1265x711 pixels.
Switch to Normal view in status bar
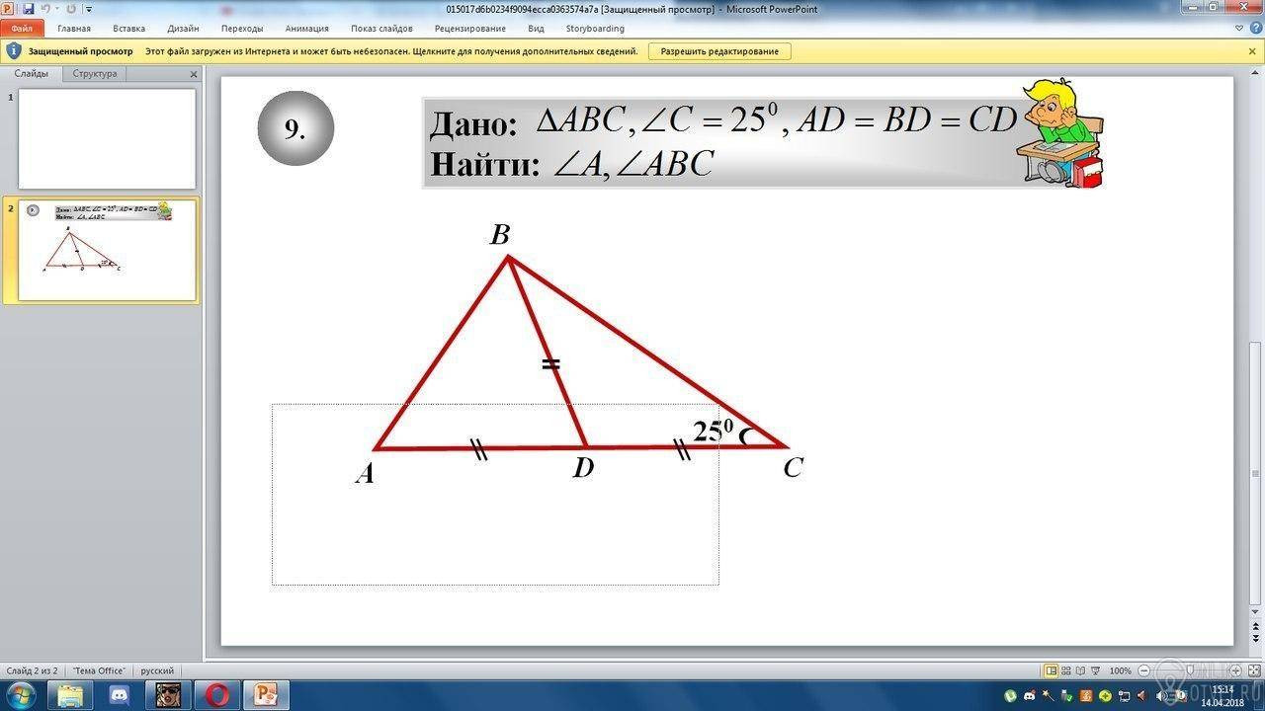(x=1052, y=671)
